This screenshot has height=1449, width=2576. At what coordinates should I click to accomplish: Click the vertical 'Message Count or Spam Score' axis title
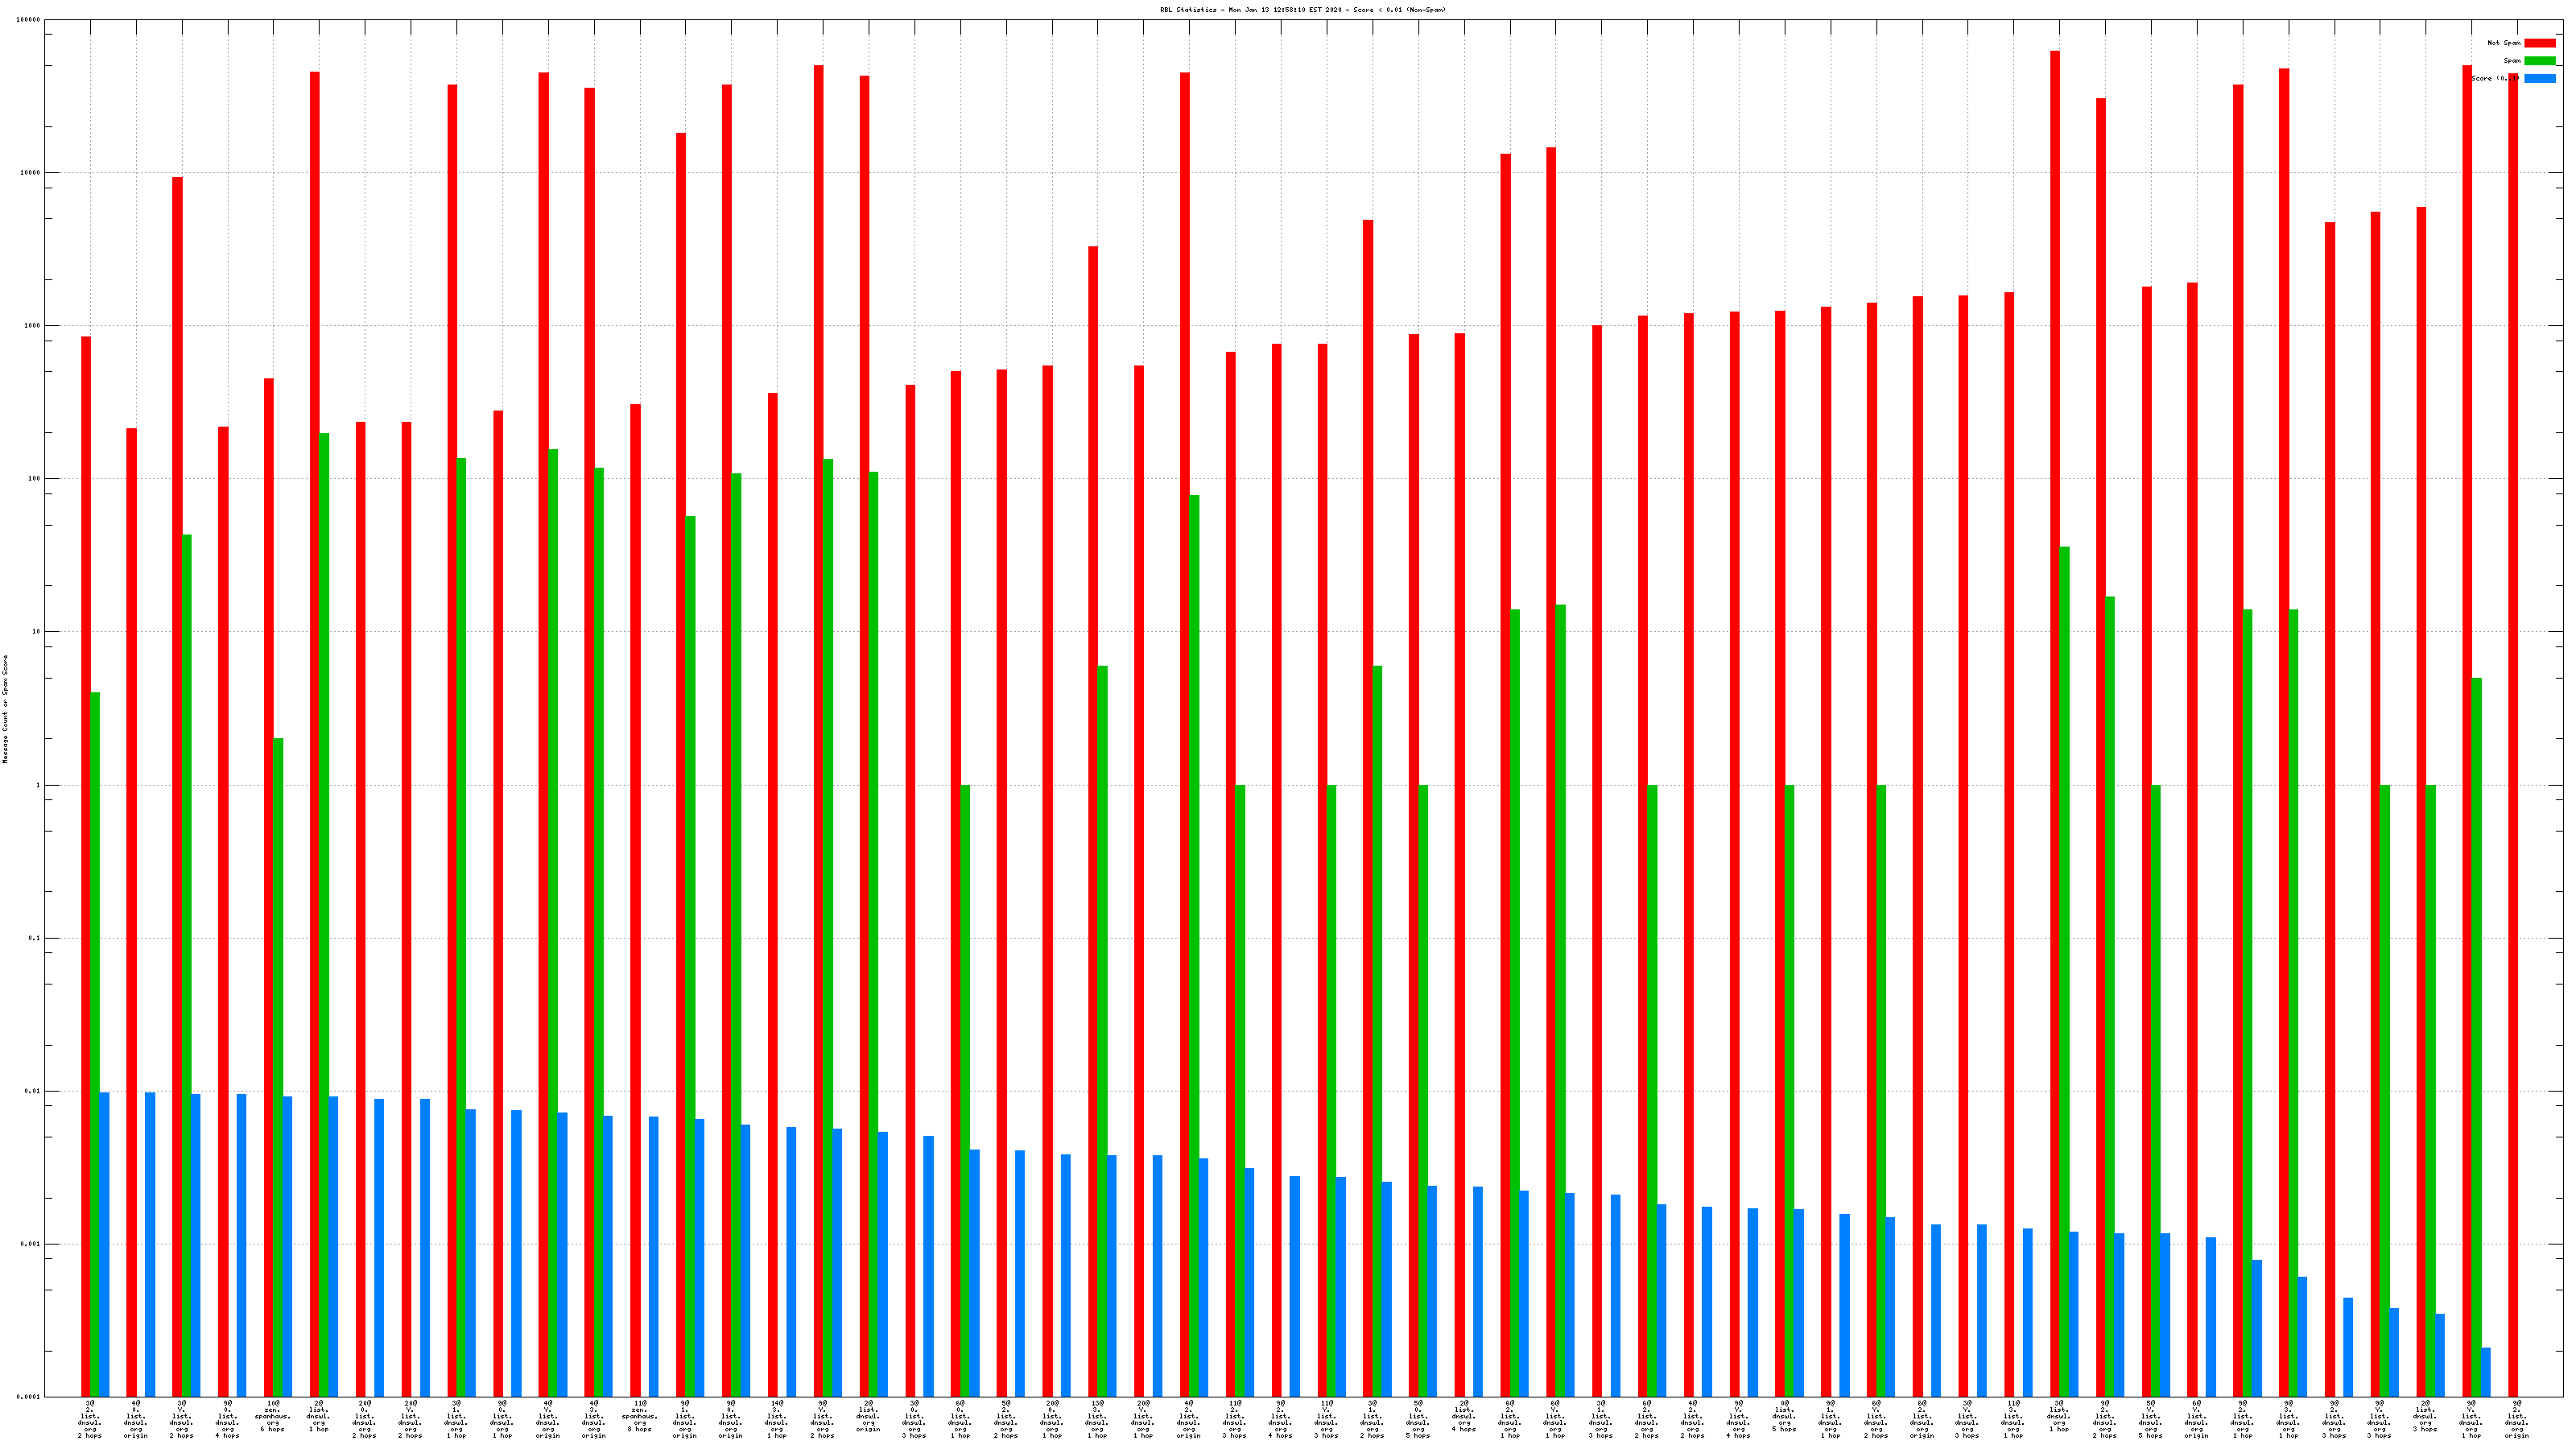tap(5, 709)
